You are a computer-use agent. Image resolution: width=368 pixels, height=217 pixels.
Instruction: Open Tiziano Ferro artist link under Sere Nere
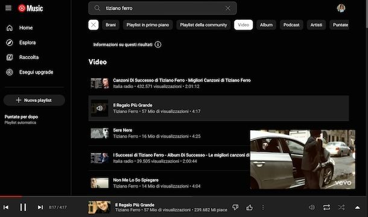click(125, 136)
